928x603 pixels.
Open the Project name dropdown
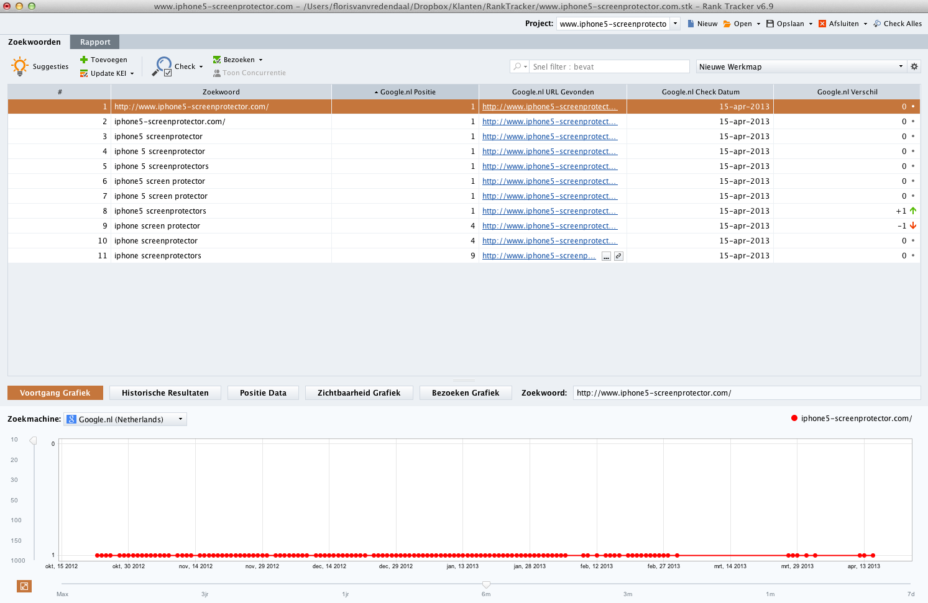pos(675,24)
